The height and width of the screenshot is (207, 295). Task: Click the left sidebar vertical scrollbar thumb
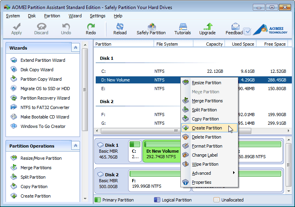tap(85, 89)
